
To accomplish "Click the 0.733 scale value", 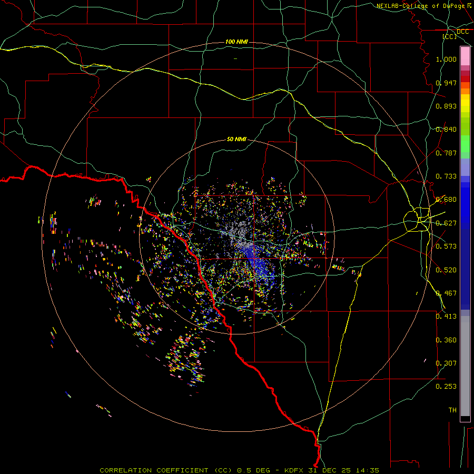I will tap(446, 176).
